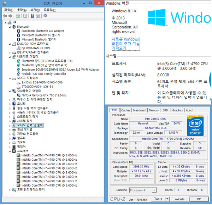Click the CPU-Z OK button
Viewport: 212px width, 205px height.
[x=199, y=199]
